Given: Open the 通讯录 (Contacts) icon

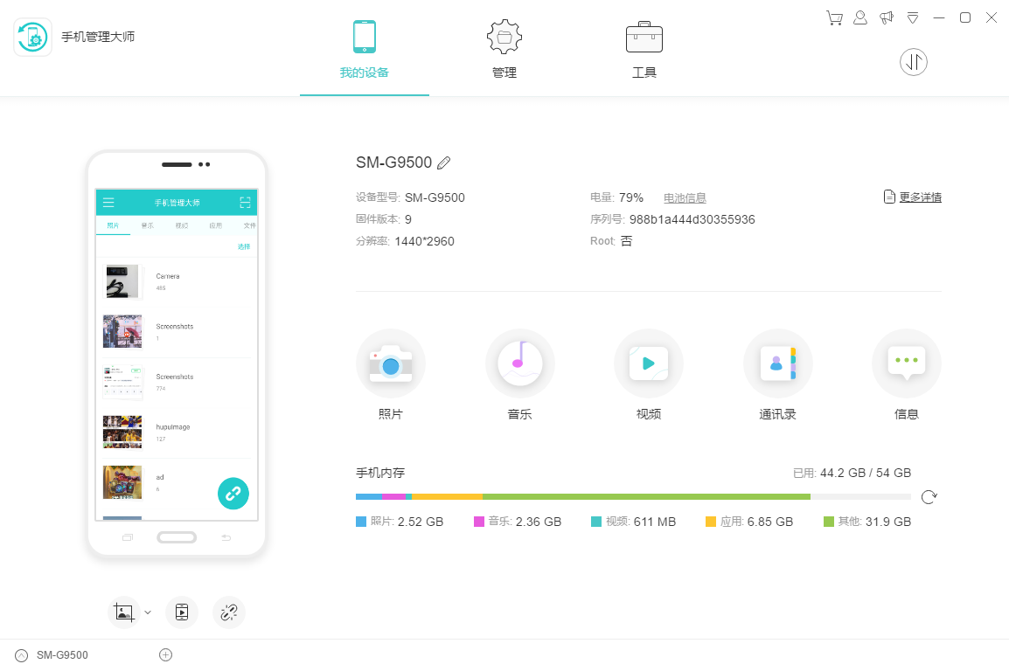Looking at the screenshot, I should (x=777, y=363).
